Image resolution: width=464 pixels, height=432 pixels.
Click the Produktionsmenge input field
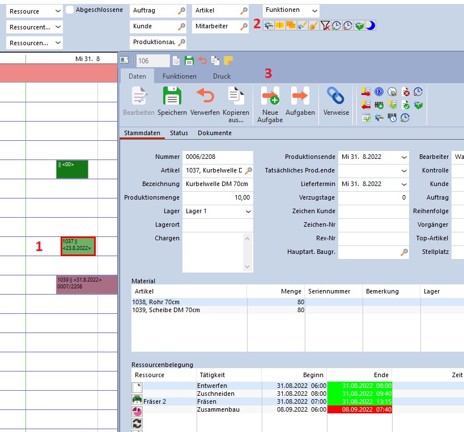coord(218,197)
